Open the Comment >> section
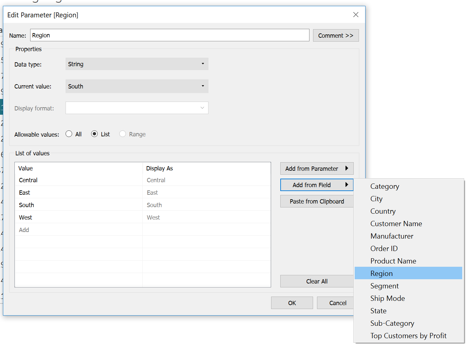This screenshot has height=350, width=475. (x=335, y=35)
